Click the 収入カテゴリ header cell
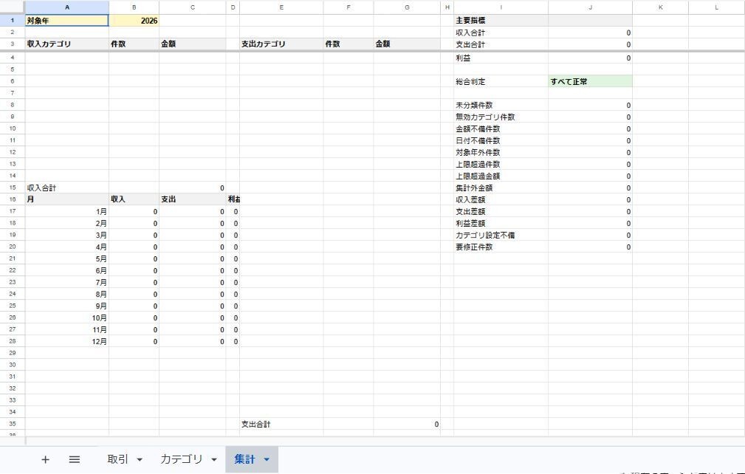 coord(67,44)
